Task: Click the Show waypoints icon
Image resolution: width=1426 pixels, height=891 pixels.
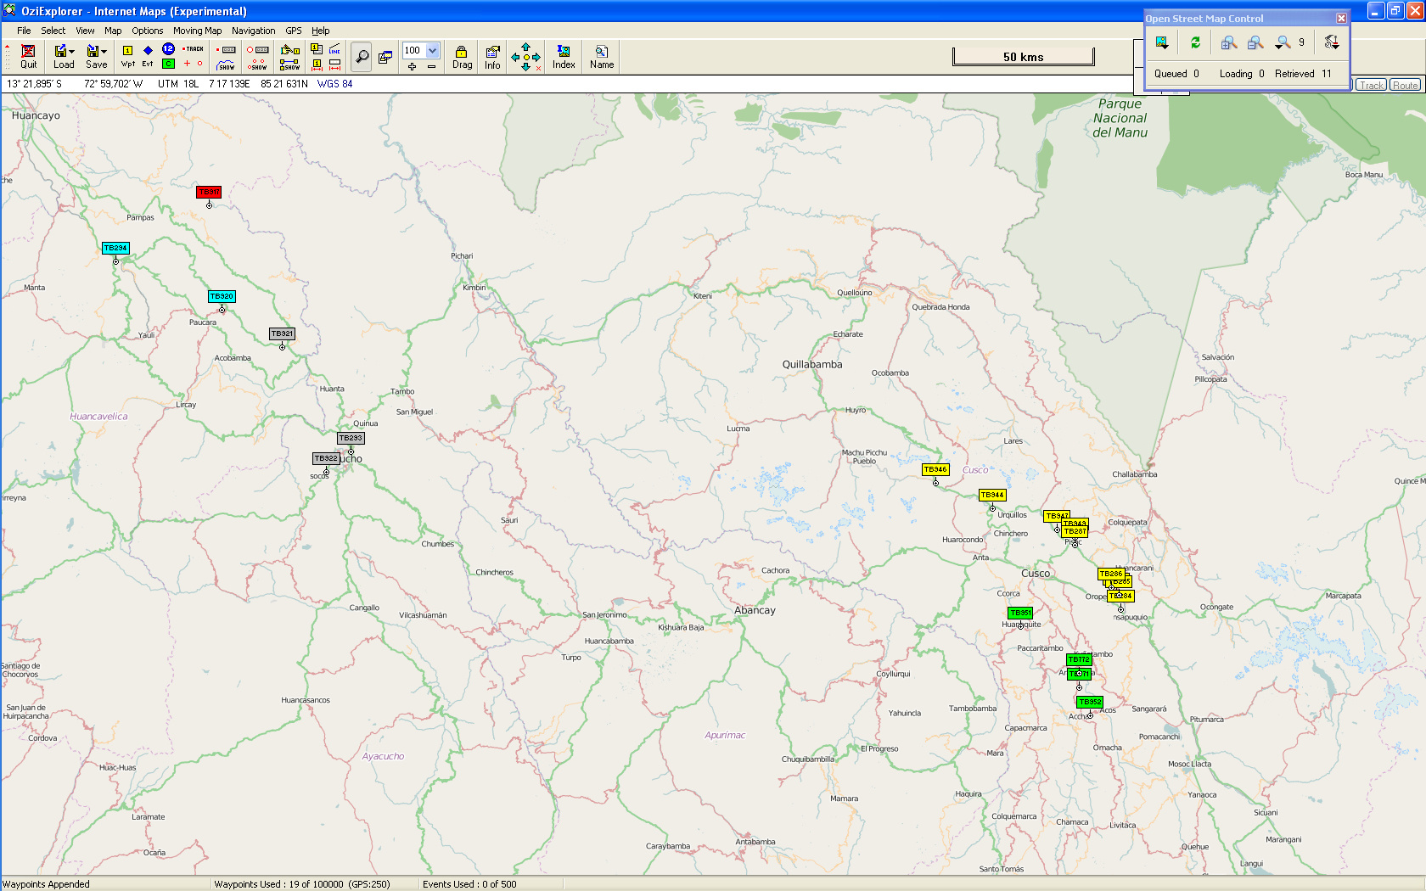Action: click(x=258, y=64)
